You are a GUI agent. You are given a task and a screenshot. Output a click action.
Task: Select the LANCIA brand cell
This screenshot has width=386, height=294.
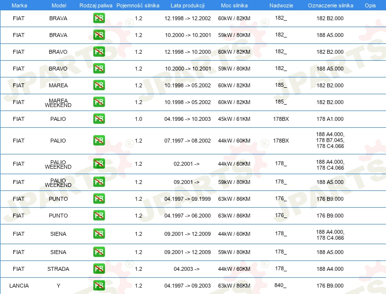[x=19, y=286]
